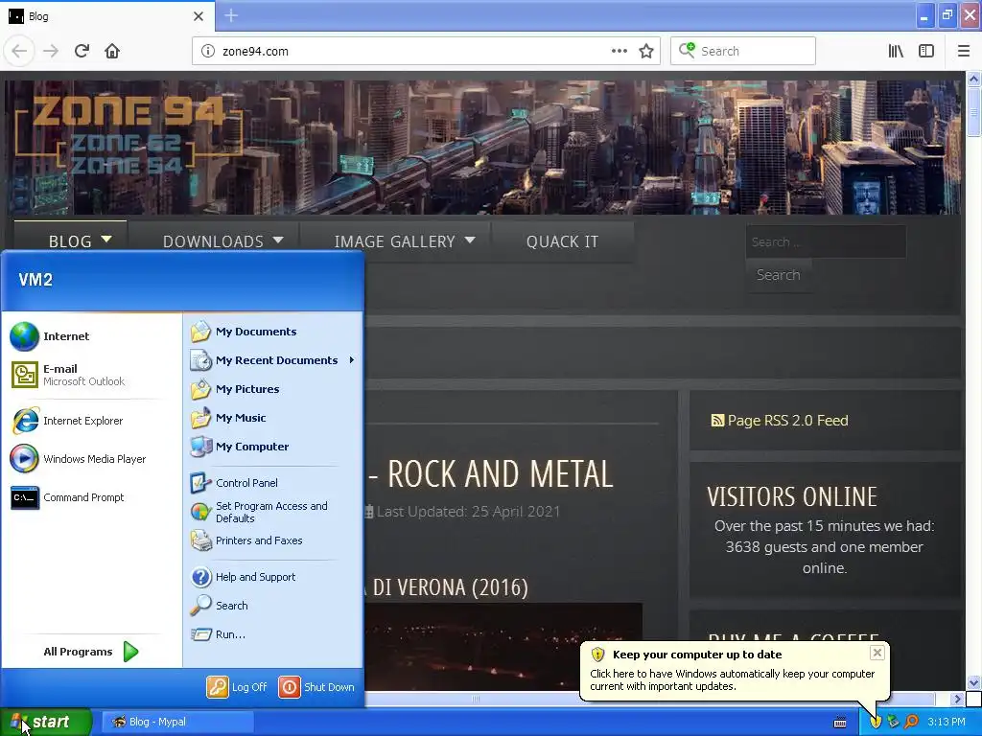Click the ROCK AND METAL heading
Image resolution: width=982 pixels, height=736 pixels.
coord(499,473)
